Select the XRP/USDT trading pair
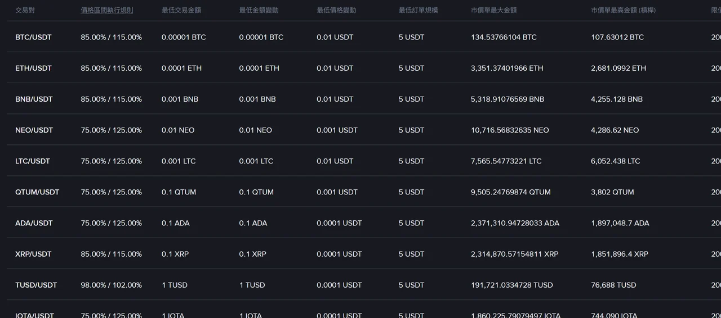 point(33,253)
